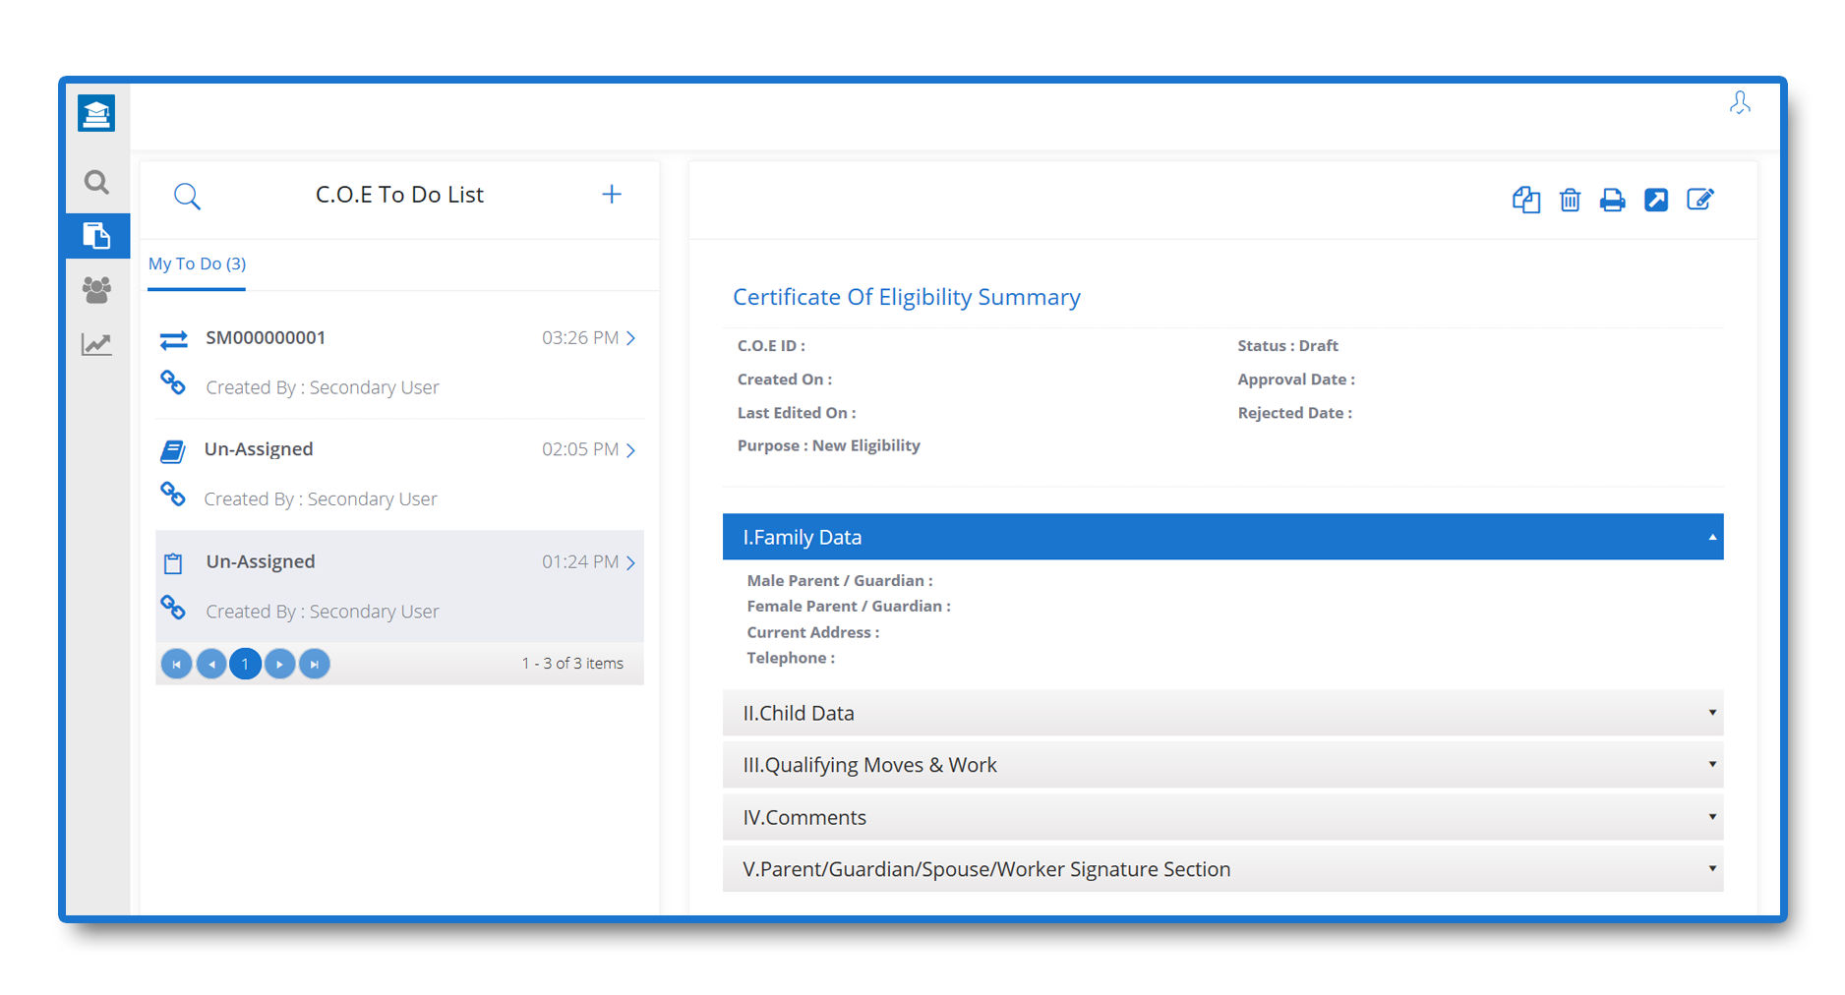
Task: Expand III.Qualifying Moves & Work section
Action: point(1222,765)
